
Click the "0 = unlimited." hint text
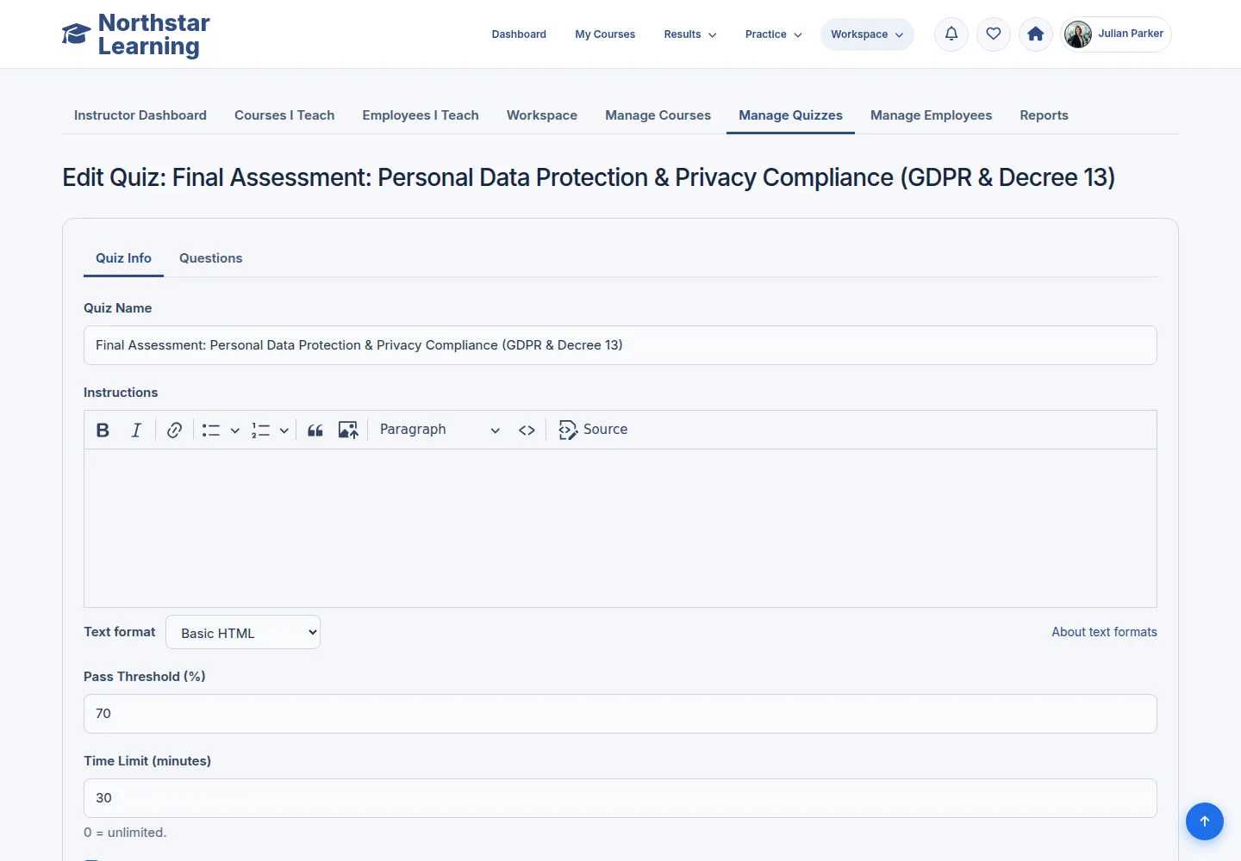pos(125,833)
